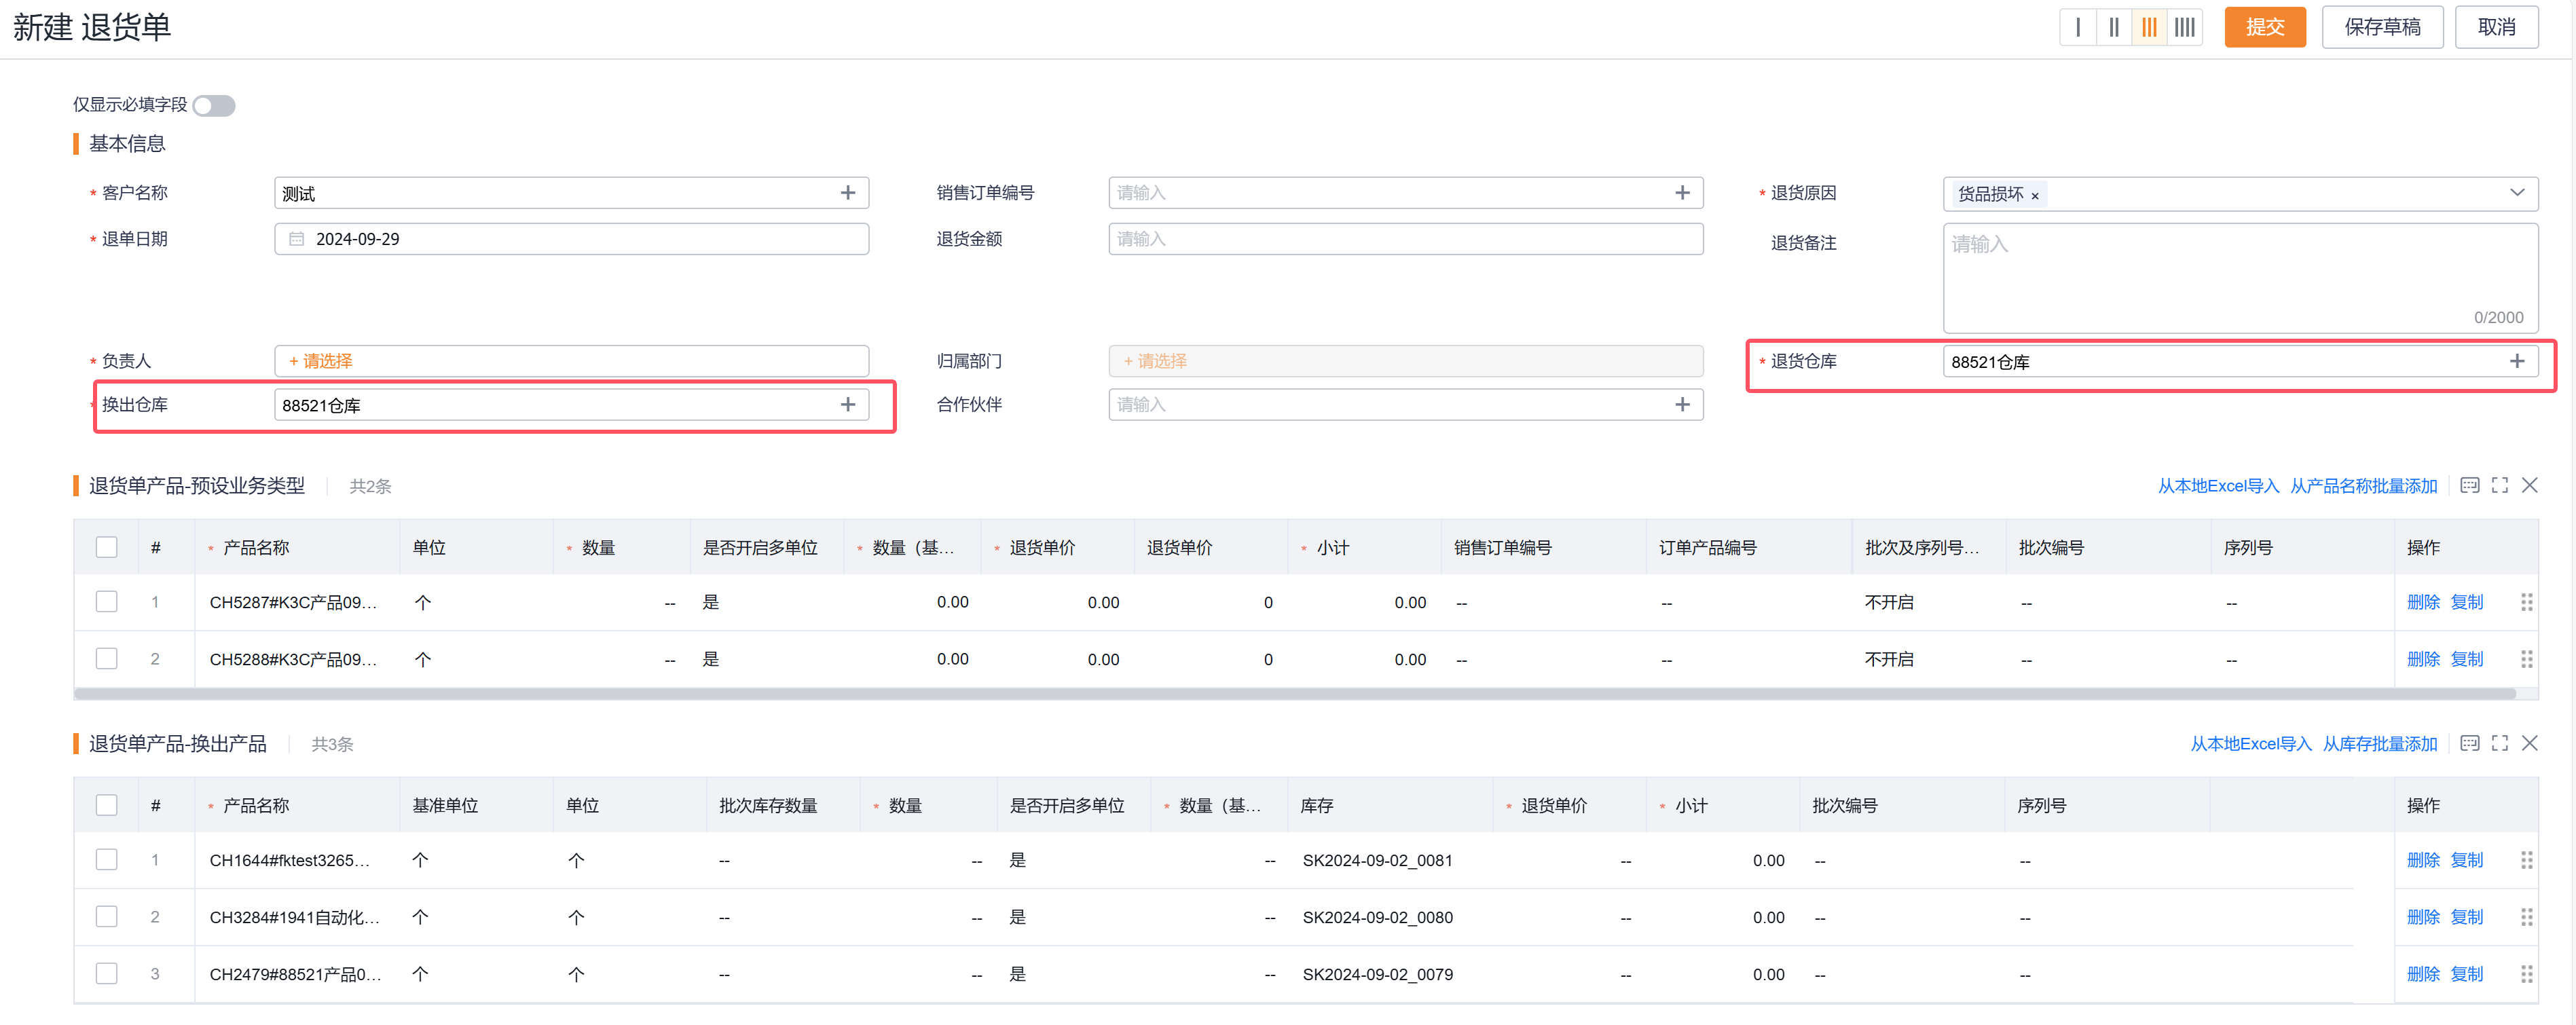
Task: Open the 退货原因 dropdown
Action: [2516, 193]
